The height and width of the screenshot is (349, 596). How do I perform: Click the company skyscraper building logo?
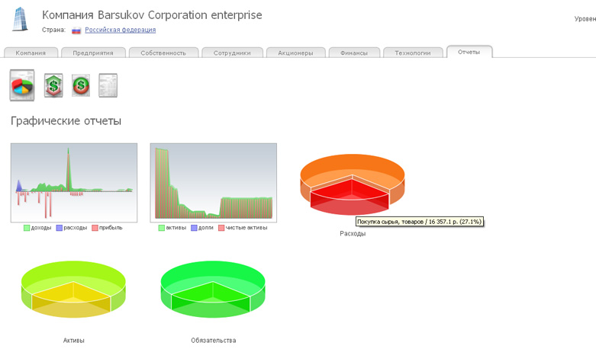(x=21, y=19)
